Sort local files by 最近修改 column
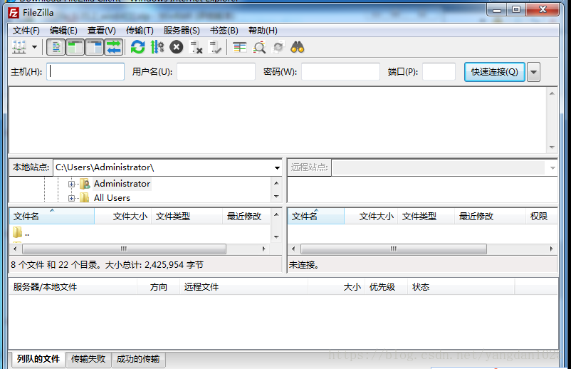571x369 pixels. (x=246, y=217)
